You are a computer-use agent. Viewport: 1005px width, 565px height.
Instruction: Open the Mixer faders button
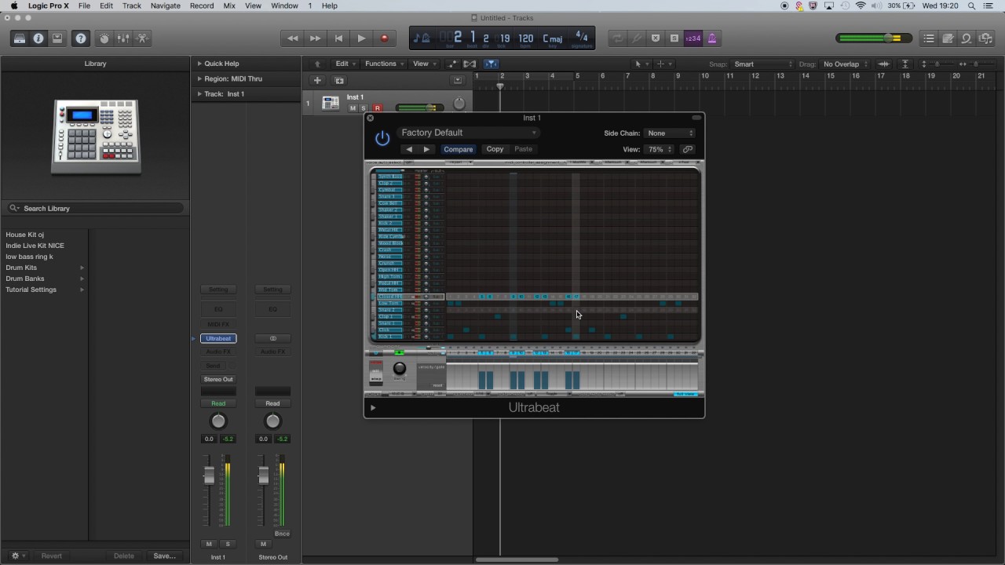tap(123, 38)
